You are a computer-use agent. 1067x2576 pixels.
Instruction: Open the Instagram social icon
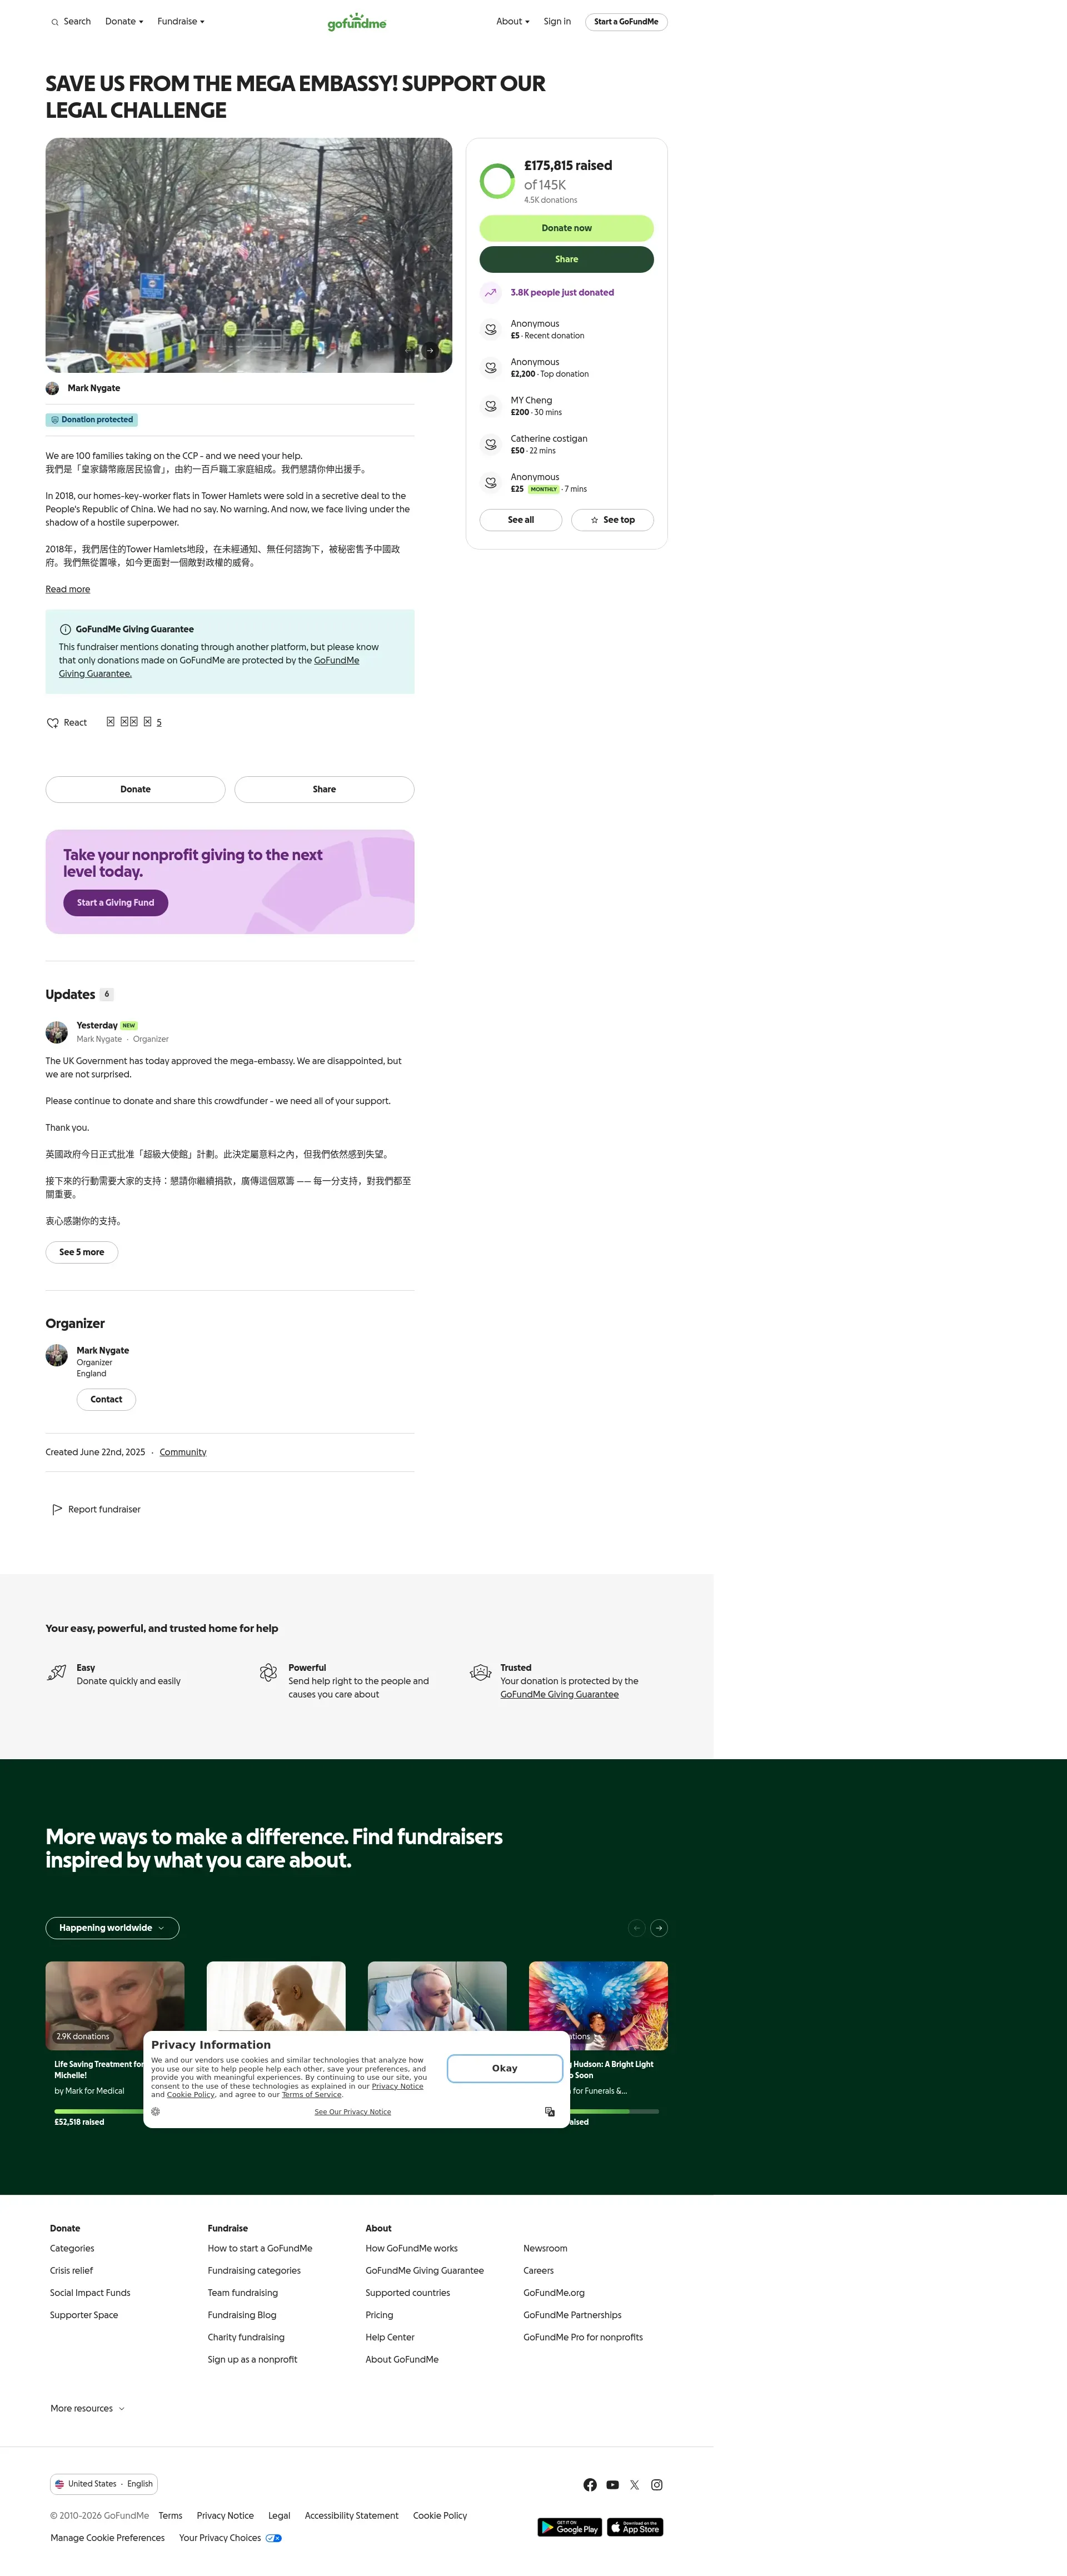pyautogui.click(x=657, y=2485)
